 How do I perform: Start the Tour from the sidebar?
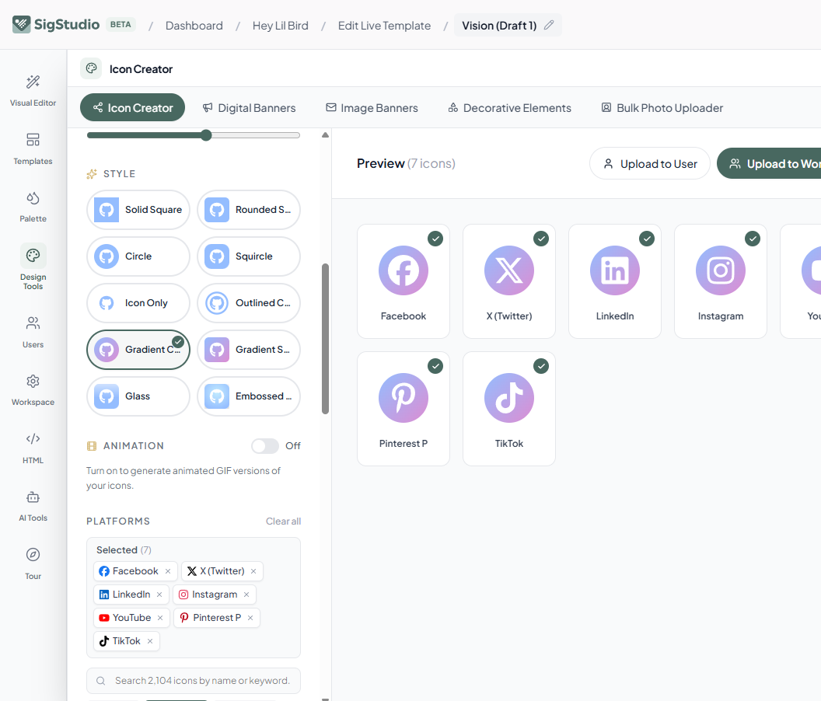(x=33, y=564)
